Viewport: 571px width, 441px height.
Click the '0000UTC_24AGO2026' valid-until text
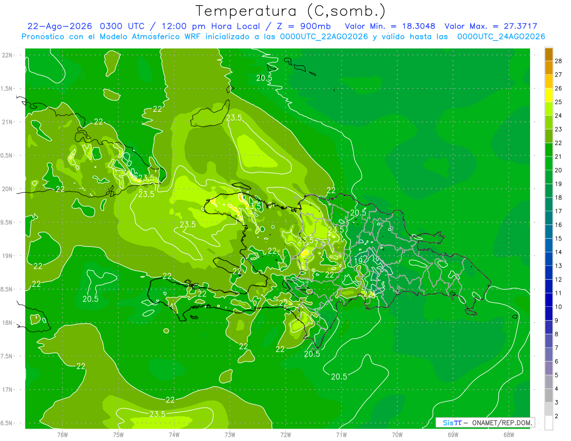(501, 37)
